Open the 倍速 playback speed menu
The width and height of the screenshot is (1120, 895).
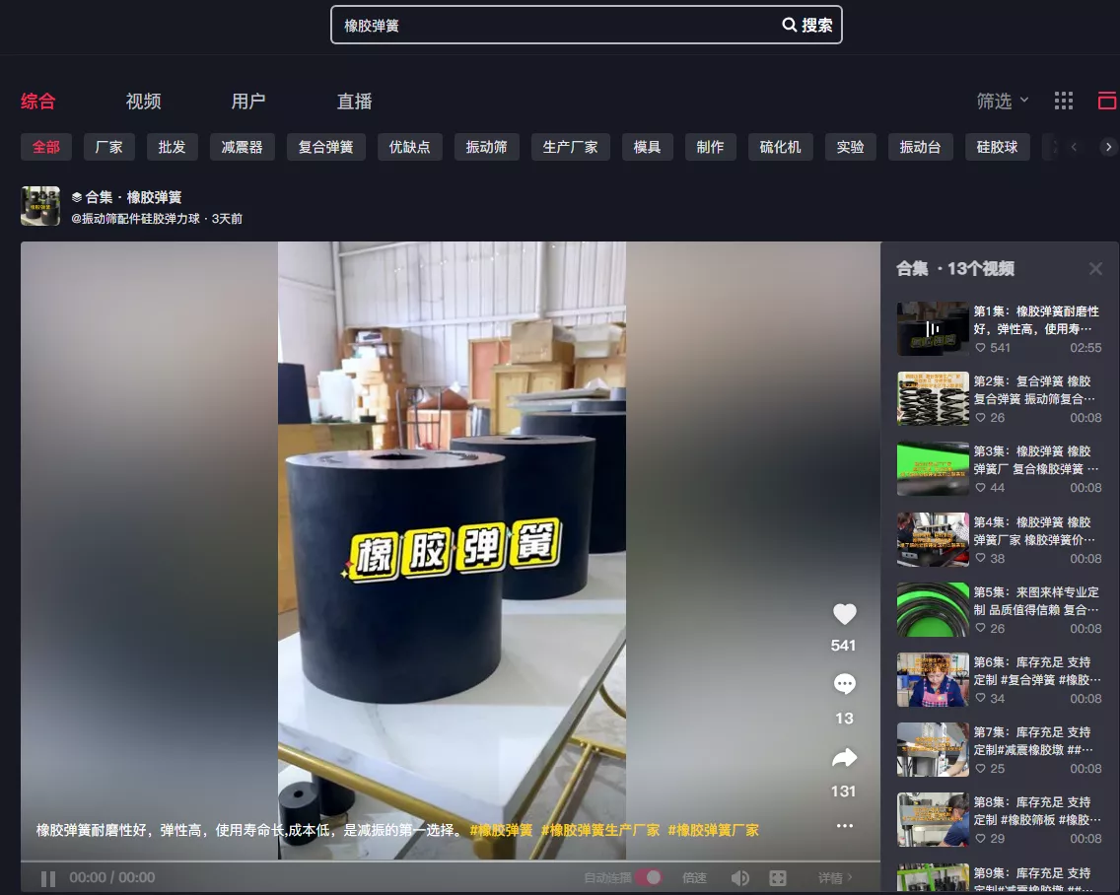coord(694,878)
